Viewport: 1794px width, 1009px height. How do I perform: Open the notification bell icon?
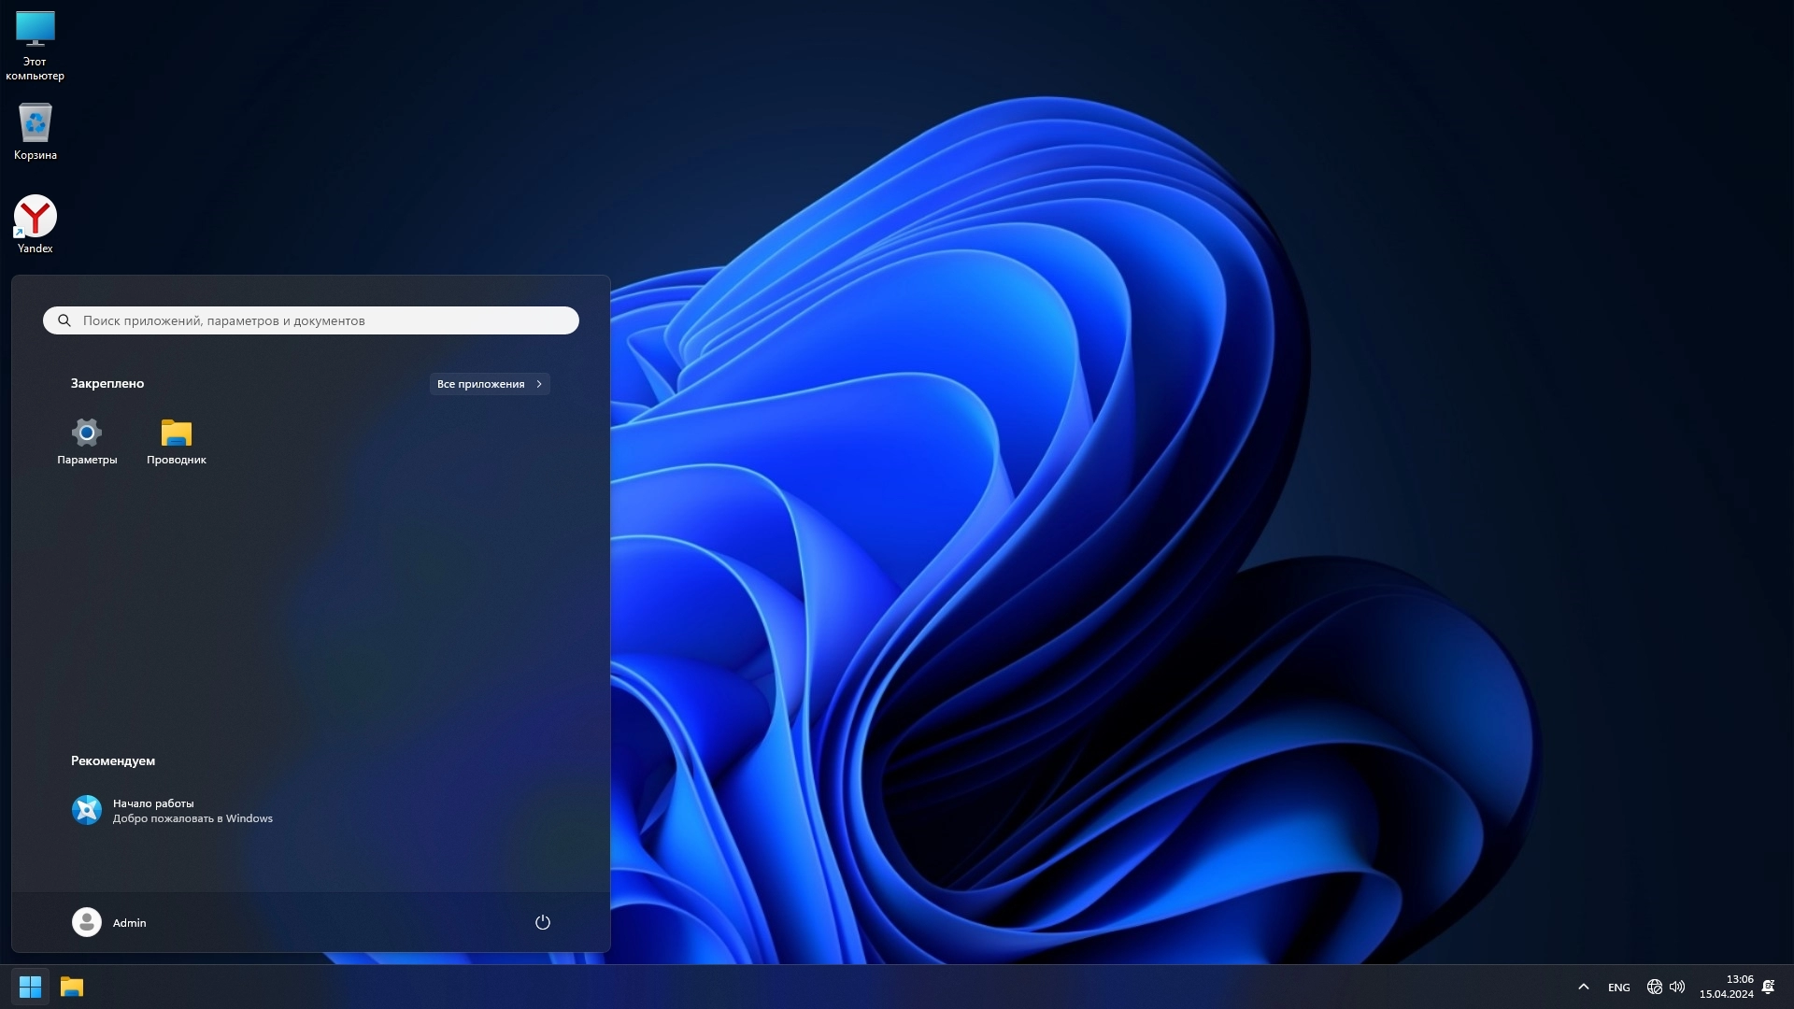(1768, 987)
